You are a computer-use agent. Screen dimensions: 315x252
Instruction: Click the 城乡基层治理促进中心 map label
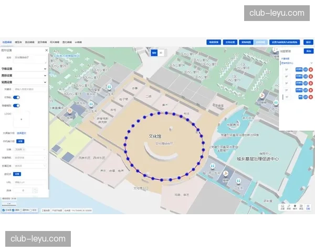point(258,159)
